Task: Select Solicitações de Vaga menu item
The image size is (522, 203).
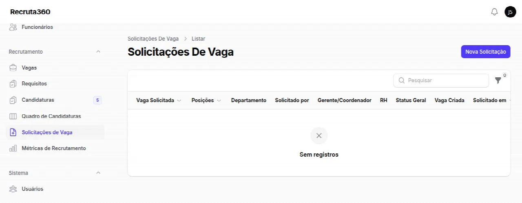Action: (x=55, y=132)
